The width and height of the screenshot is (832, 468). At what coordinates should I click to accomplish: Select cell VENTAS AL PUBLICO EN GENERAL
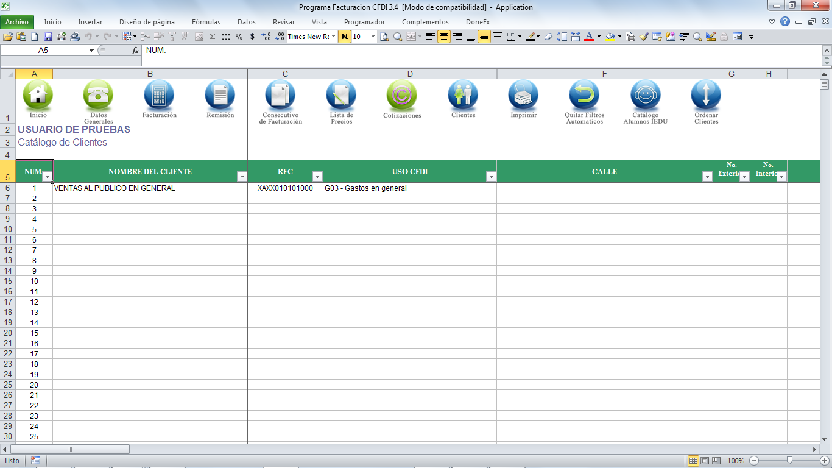[x=150, y=188]
